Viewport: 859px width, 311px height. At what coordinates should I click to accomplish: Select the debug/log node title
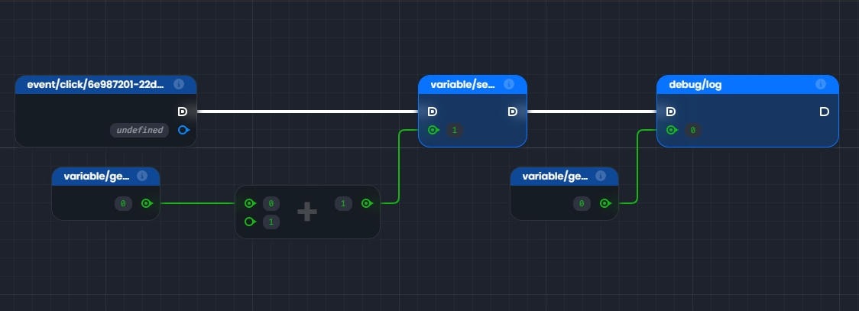pos(695,85)
